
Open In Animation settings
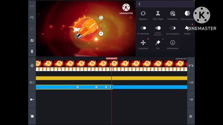(x=143, y=30)
